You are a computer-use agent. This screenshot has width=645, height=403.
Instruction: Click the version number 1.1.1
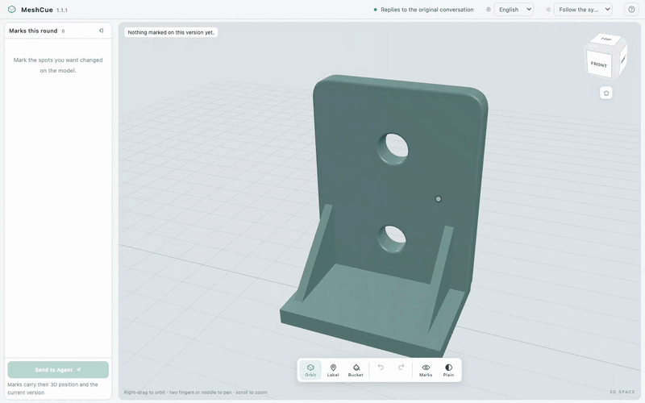click(62, 10)
